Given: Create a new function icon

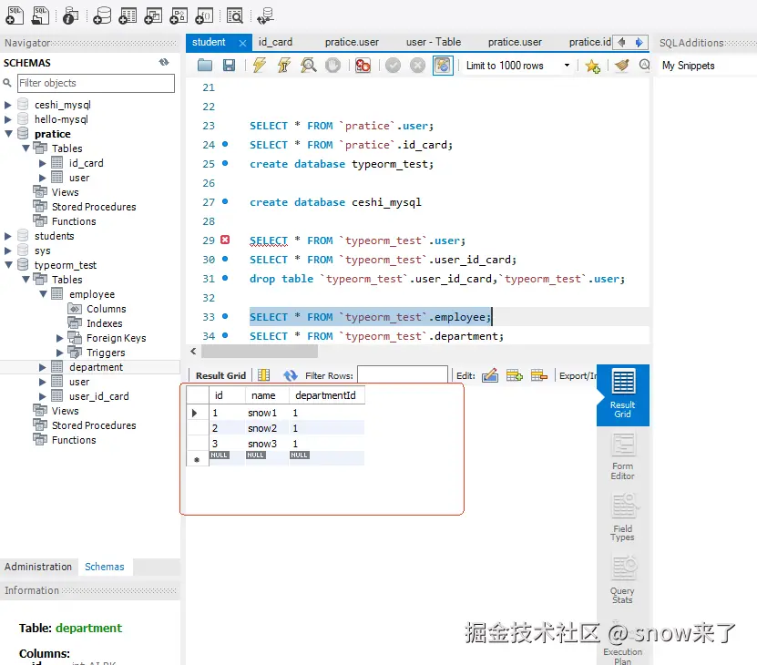Looking at the screenshot, I should tap(204, 15).
